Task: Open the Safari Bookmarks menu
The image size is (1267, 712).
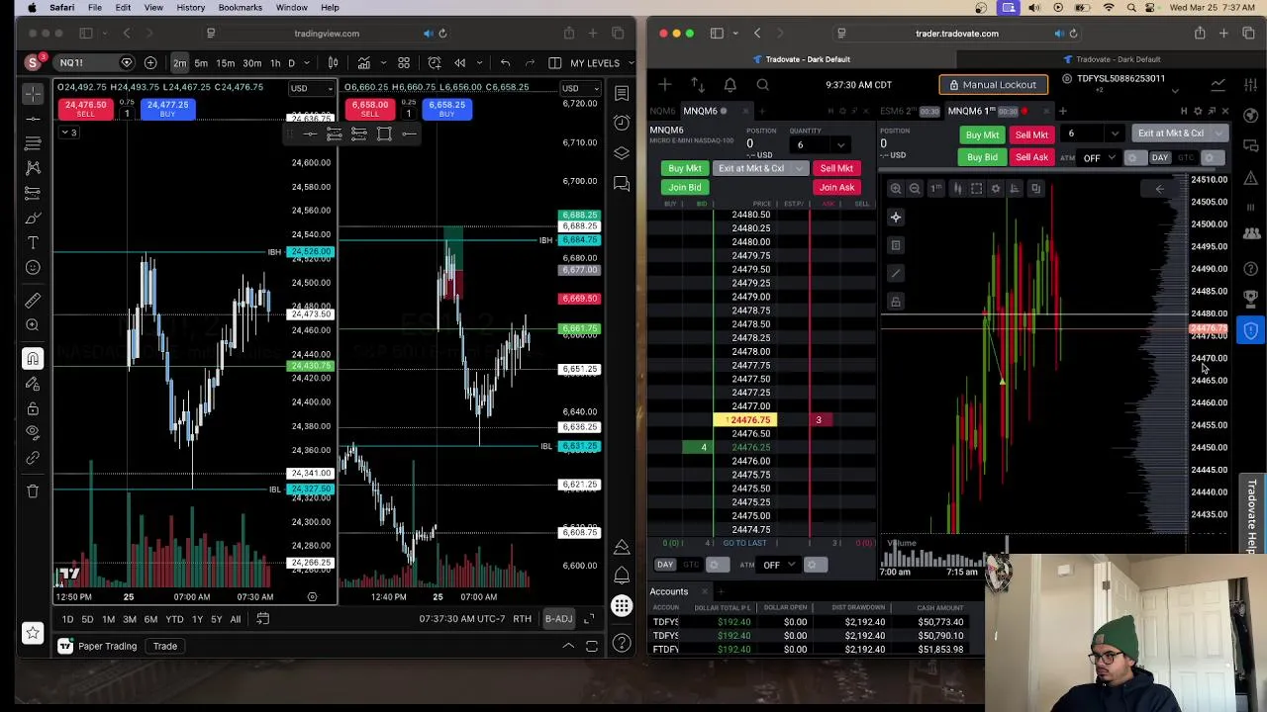Action: point(240,7)
